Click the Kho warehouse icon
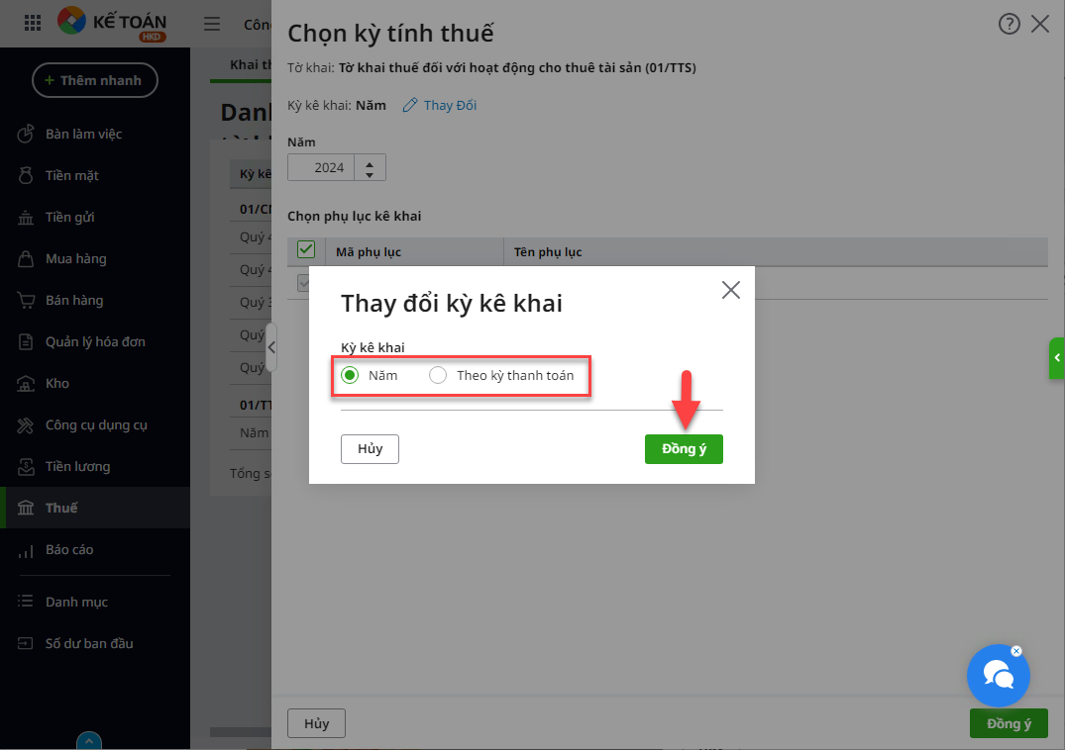This screenshot has width=1065, height=750. point(26,383)
